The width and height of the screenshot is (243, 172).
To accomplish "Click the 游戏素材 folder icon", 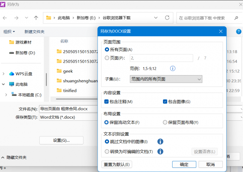I will point(11,42).
